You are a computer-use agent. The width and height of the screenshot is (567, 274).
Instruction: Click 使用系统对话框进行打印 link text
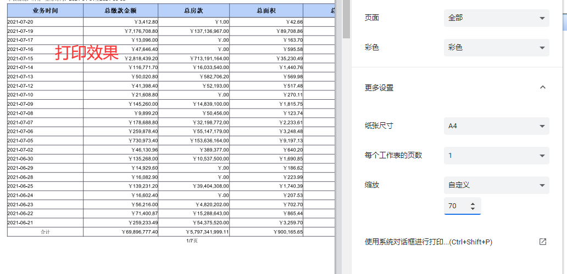pos(429,242)
